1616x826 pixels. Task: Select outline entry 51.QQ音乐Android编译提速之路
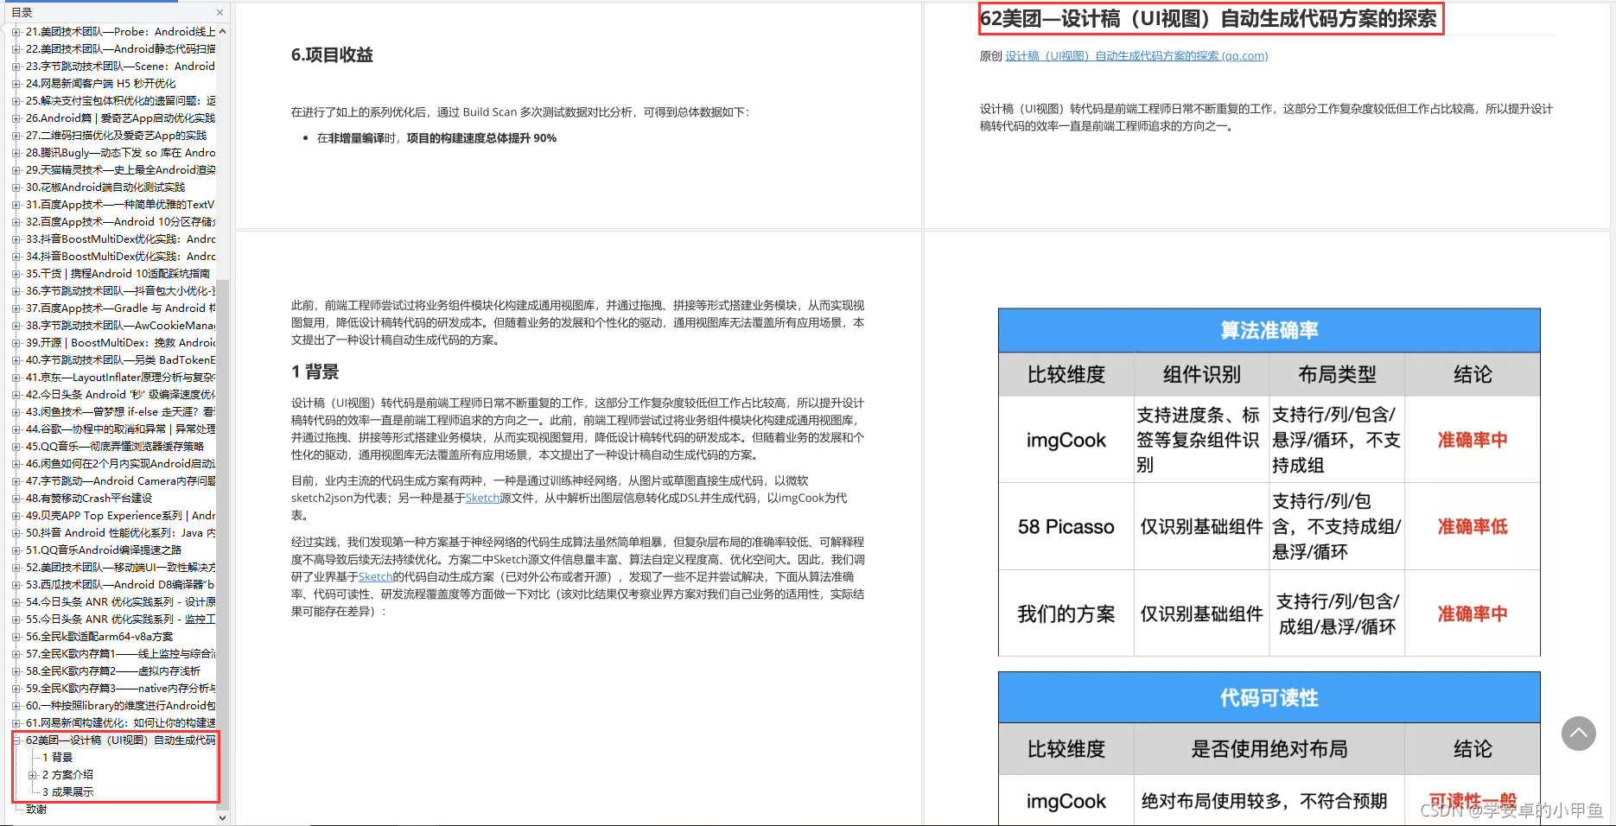pyautogui.click(x=104, y=550)
